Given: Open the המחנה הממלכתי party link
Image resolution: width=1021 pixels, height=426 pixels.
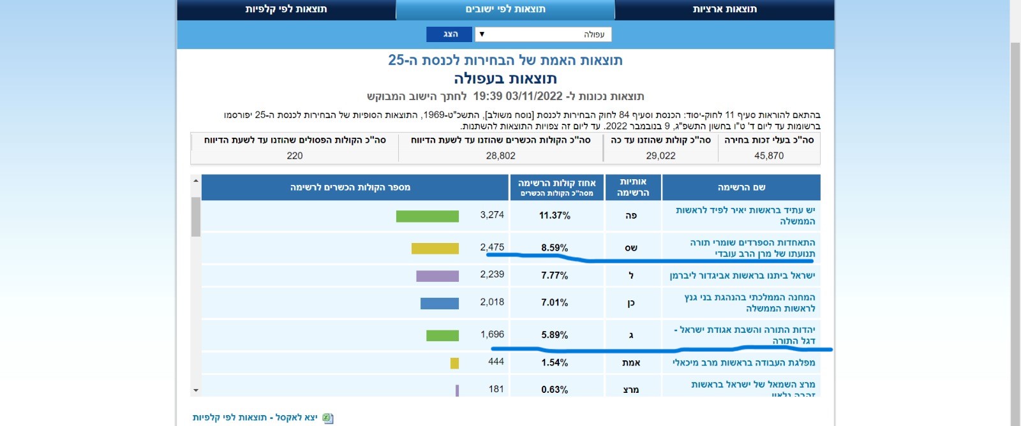Looking at the screenshot, I should 749,303.
